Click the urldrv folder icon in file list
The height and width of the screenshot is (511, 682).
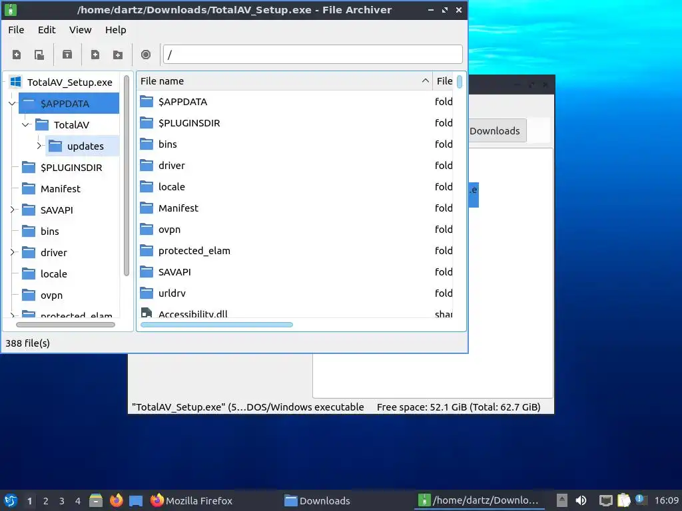point(147,293)
